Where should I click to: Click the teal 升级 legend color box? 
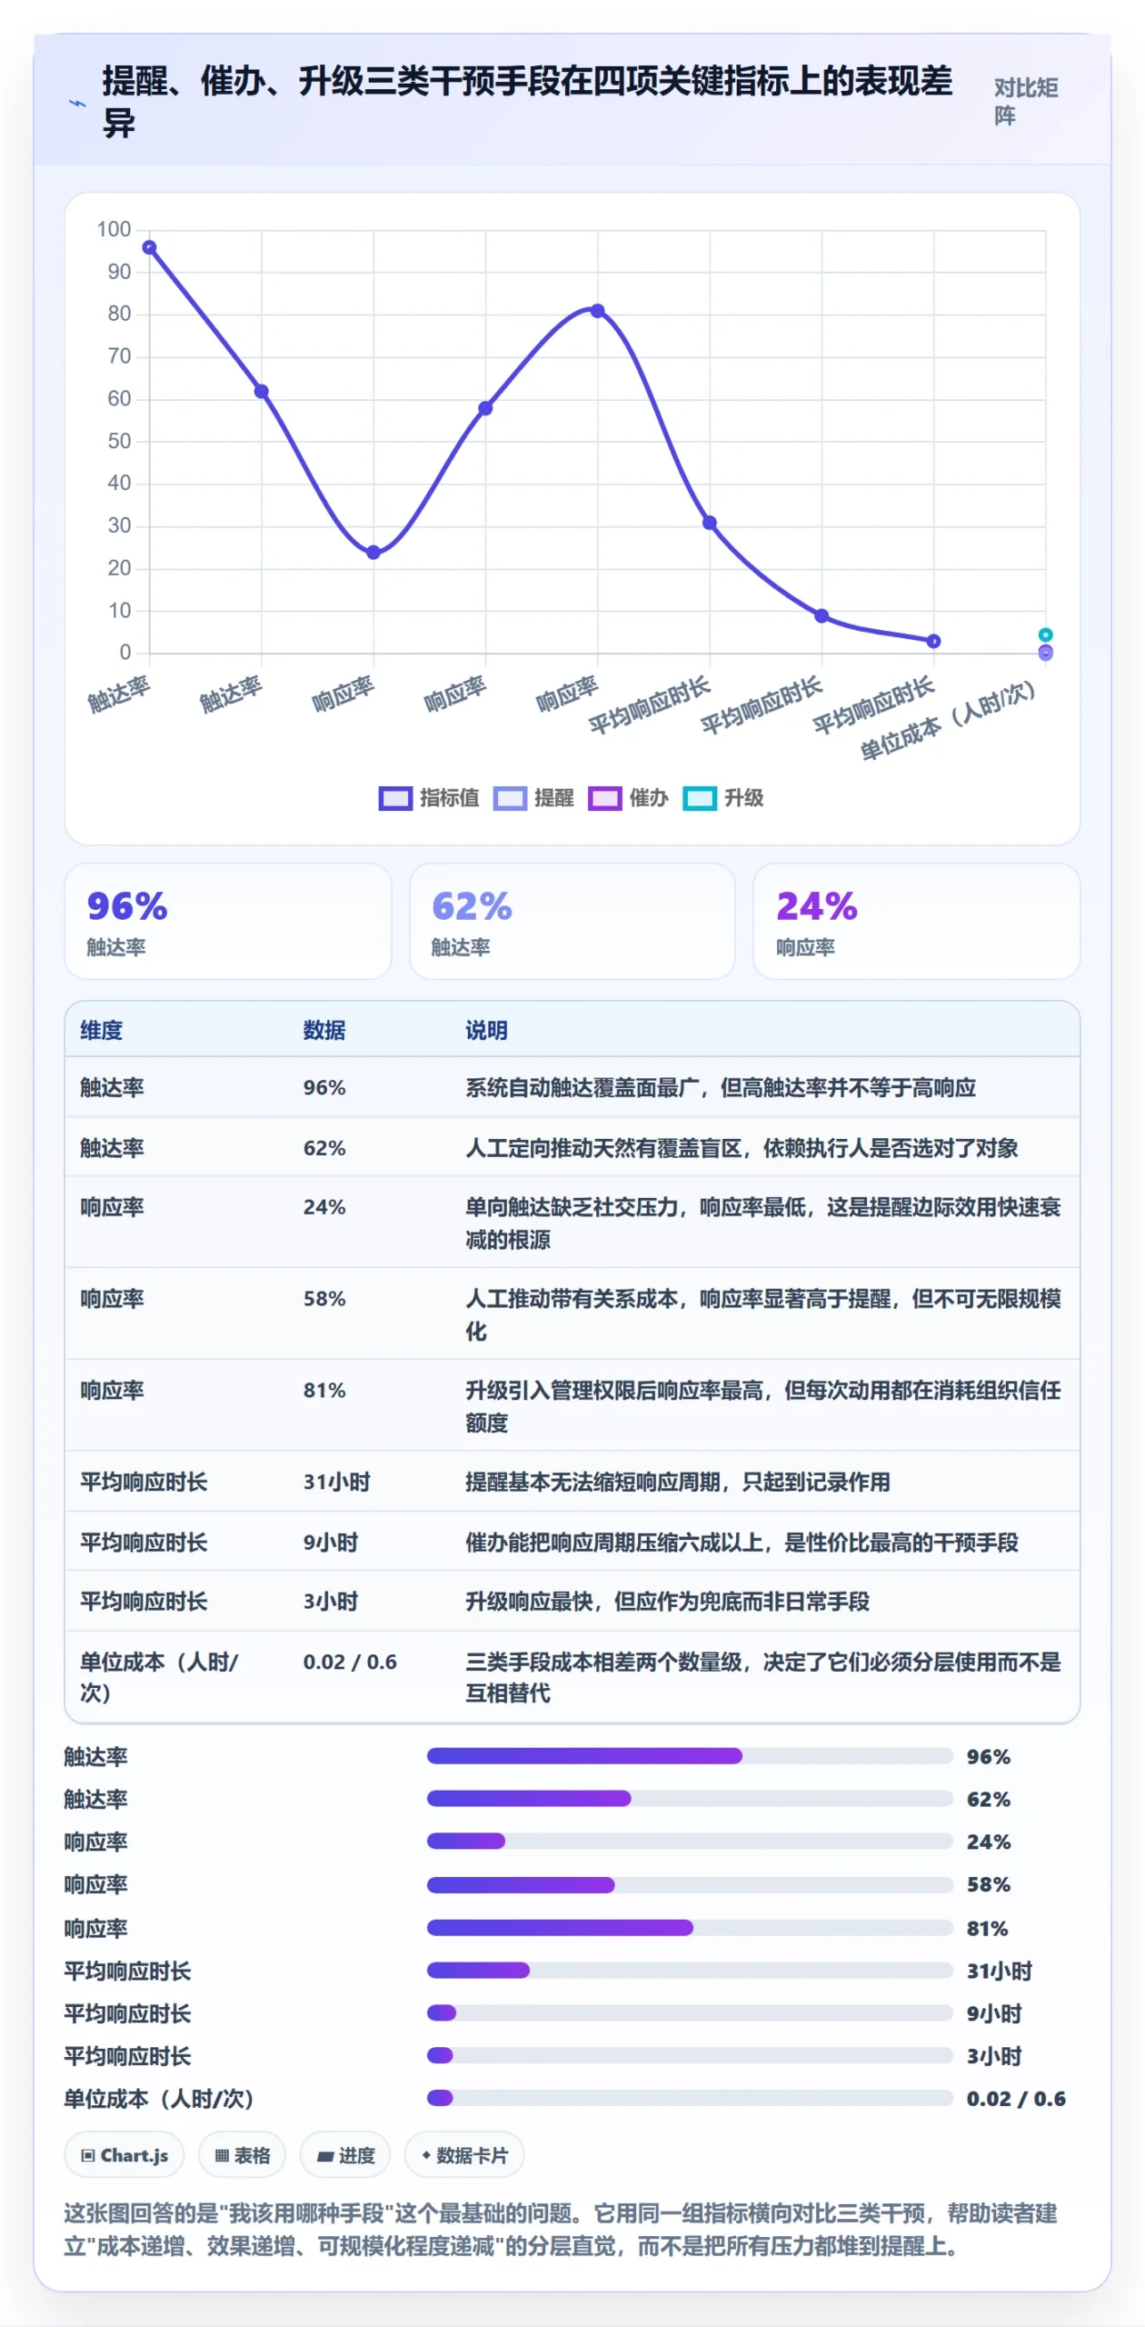pos(700,798)
